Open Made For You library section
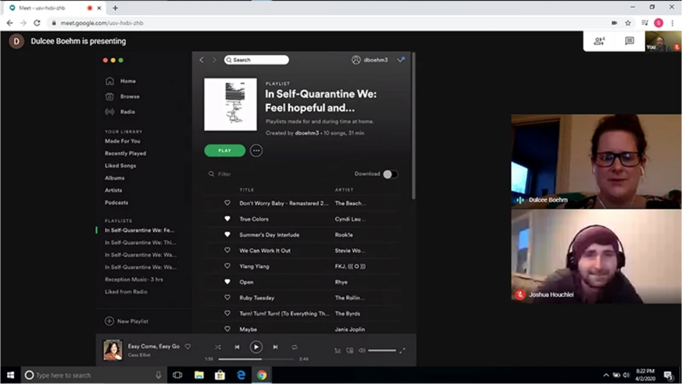Viewport: 682px width, 384px height. [x=123, y=141]
